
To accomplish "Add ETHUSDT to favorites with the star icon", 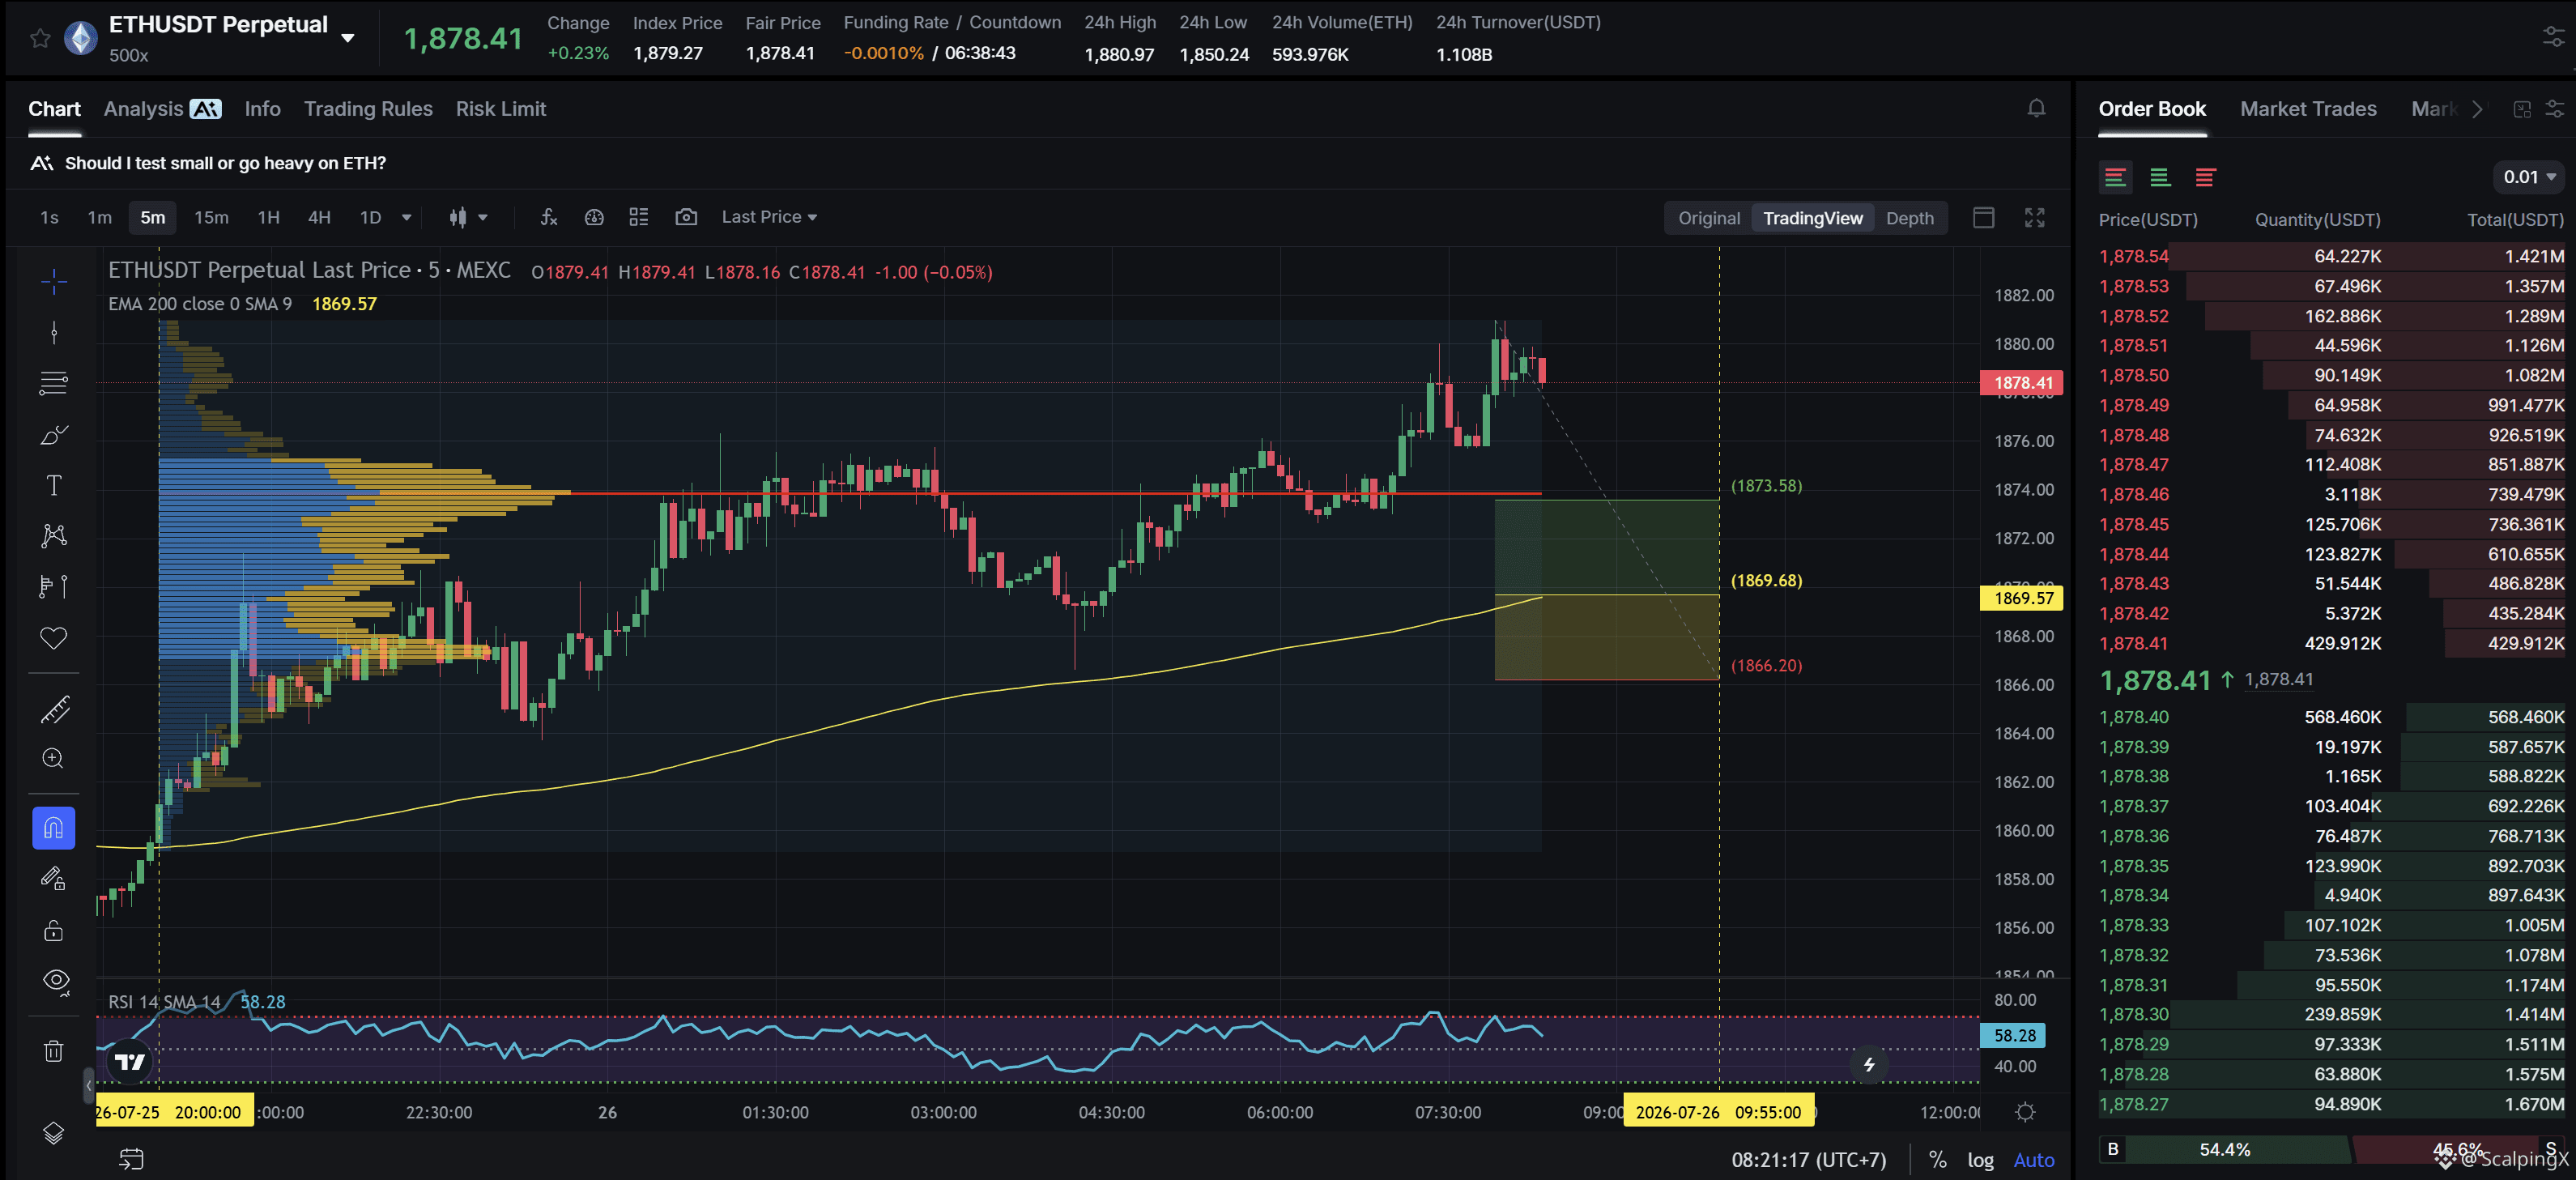I will 40,38.
